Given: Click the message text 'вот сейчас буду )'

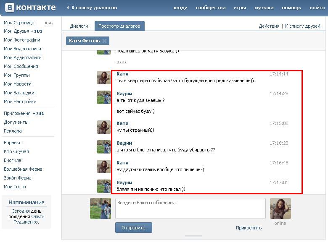Looking at the screenshot, I should click(x=135, y=111).
